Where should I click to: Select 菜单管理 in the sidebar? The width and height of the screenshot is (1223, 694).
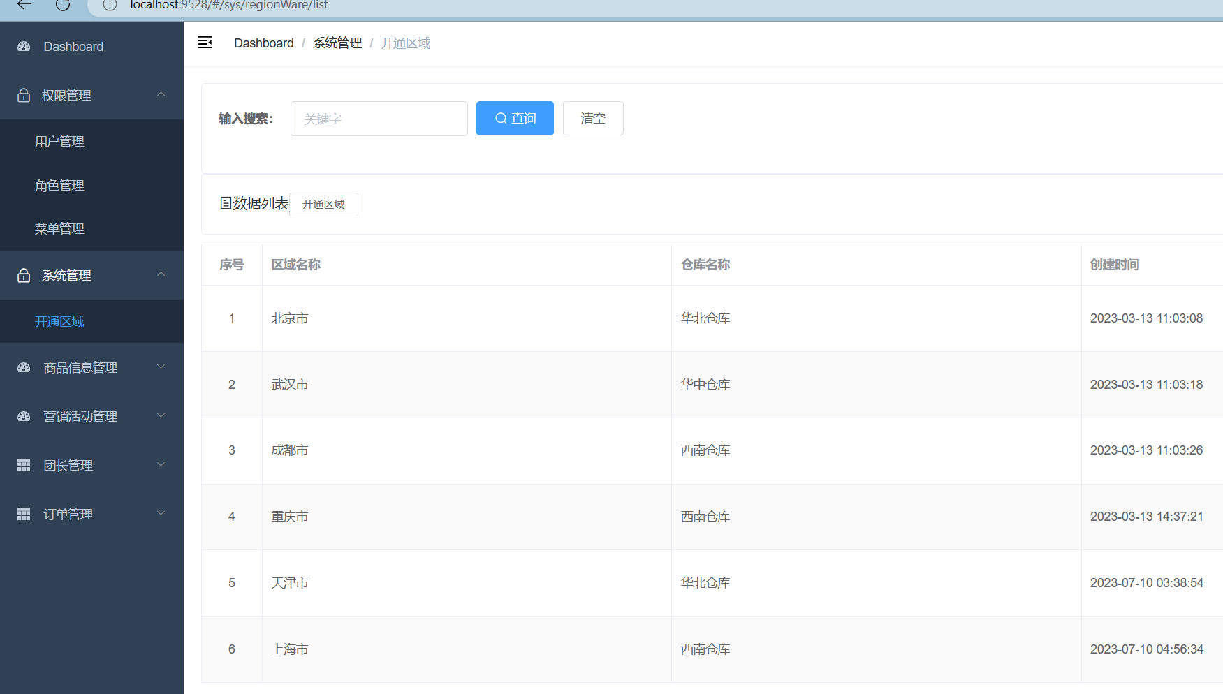59,229
